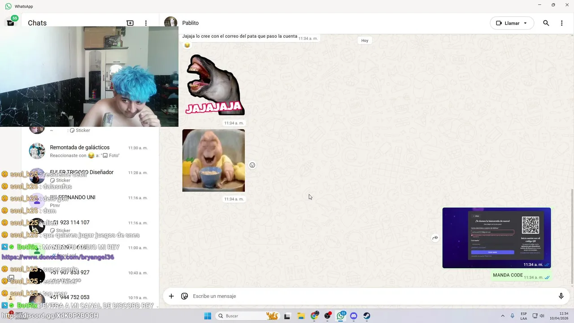
Task: Focus the Escribe un mensaje field
Action: 372,296
